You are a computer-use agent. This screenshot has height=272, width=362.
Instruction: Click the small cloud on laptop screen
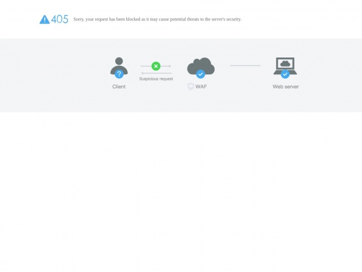pos(285,63)
